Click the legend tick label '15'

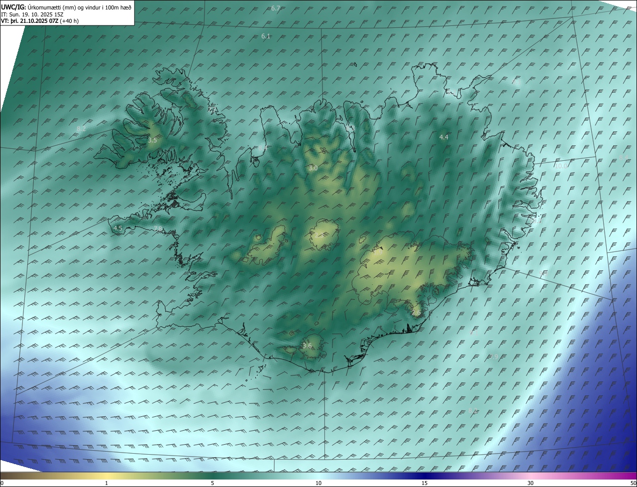click(x=425, y=483)
